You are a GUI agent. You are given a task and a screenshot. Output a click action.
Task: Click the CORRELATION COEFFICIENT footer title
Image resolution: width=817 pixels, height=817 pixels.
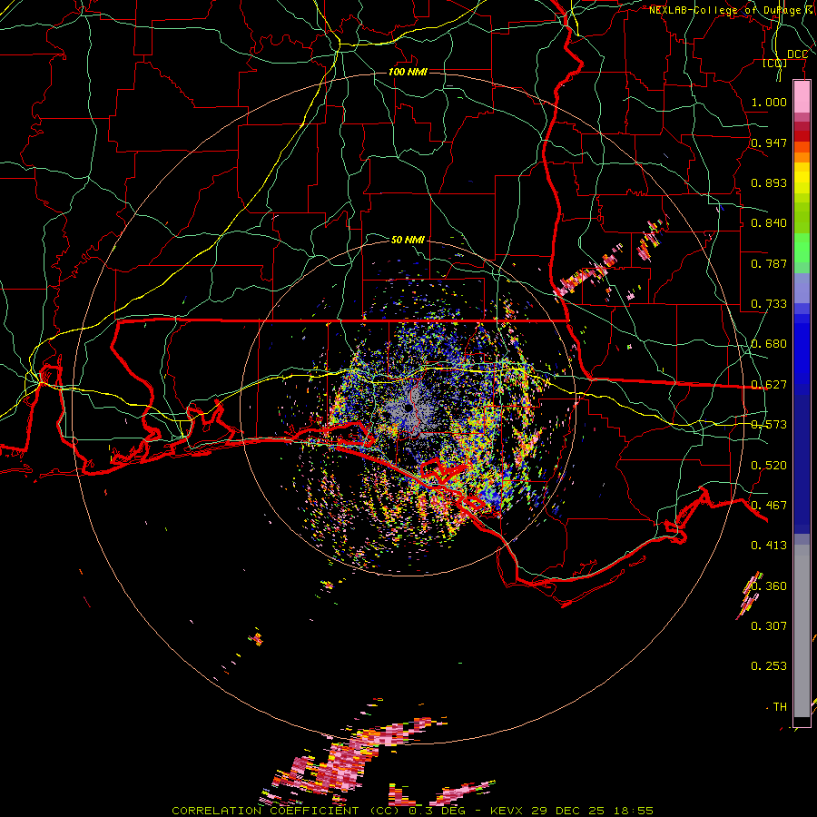pyautogui.click(x=265, y=811)
